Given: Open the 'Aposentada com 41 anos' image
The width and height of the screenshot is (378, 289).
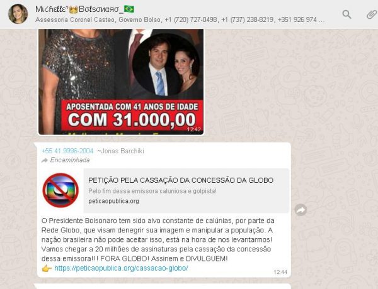Looking at the screenshot, I should pos(121,82).
